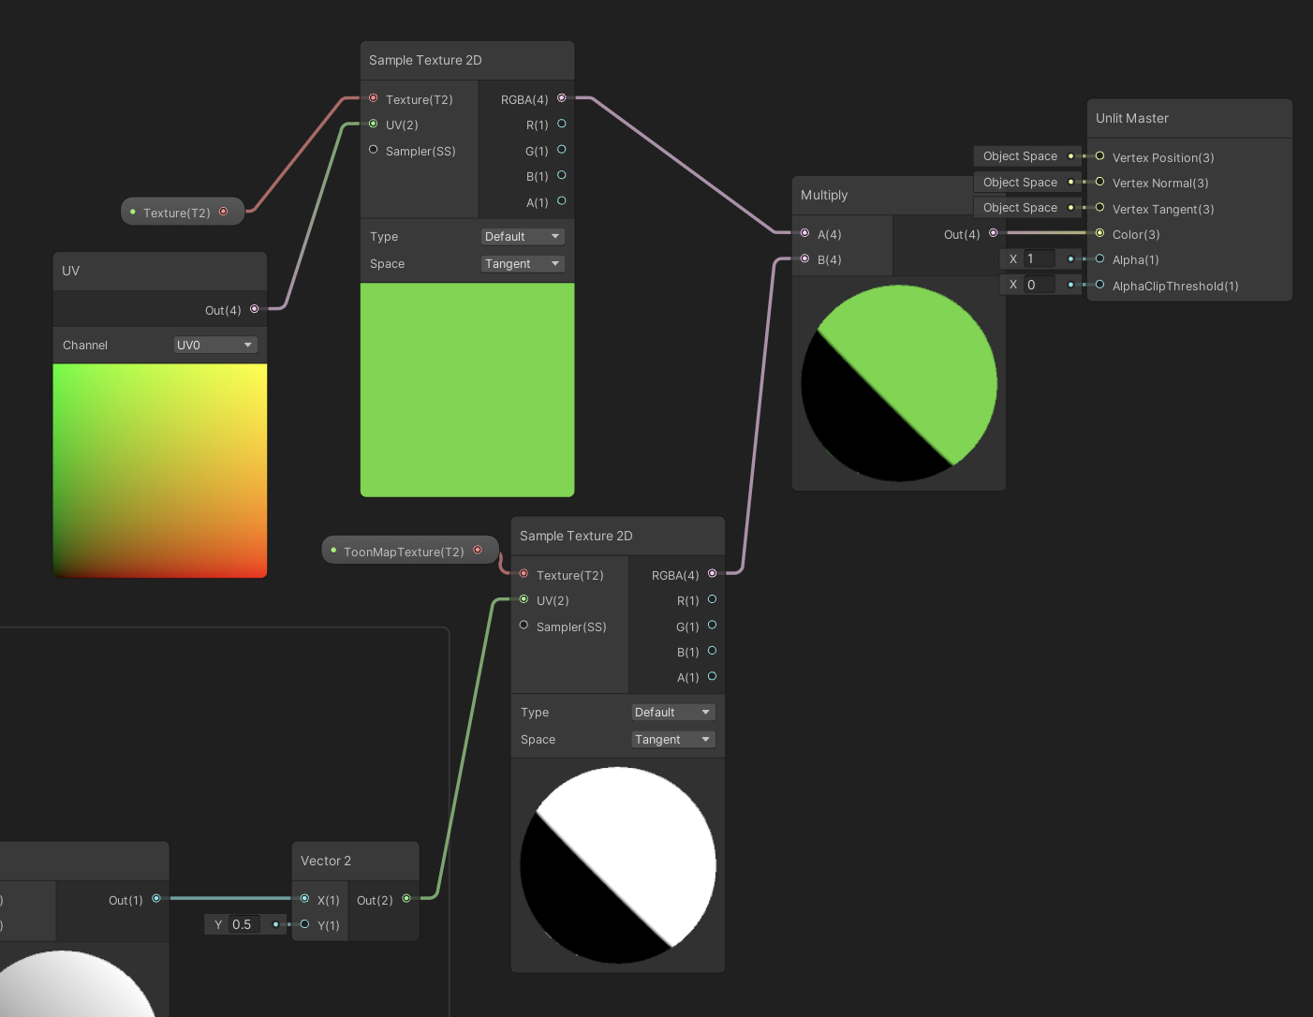This screenshot has height=1017, width=1313.
Task: Click the Out(1) output port on the cut-off node
Action: tap(156, 899)
